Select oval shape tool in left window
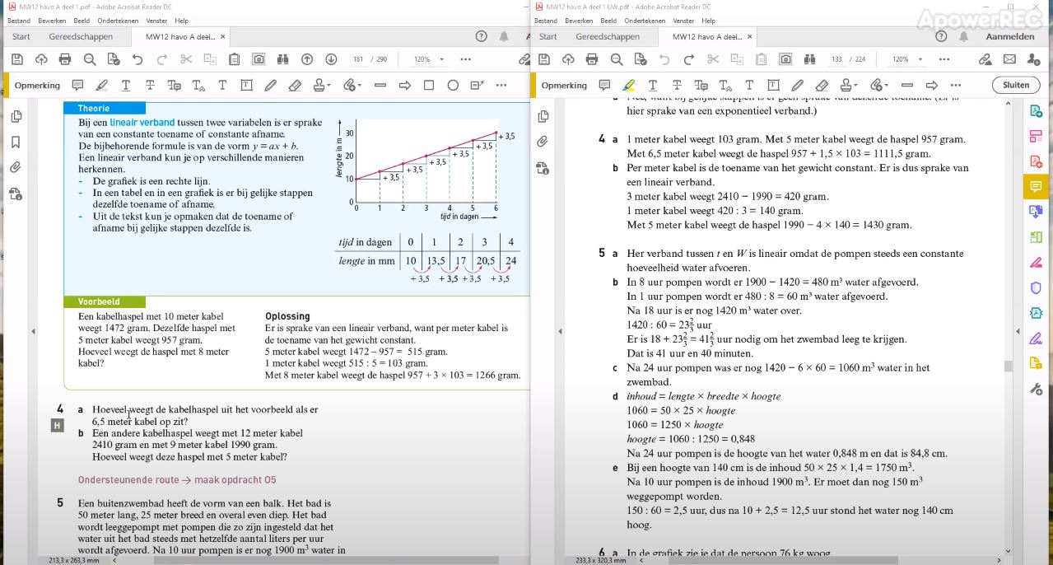The image size is (1053, 565). (x=453, y=85)
